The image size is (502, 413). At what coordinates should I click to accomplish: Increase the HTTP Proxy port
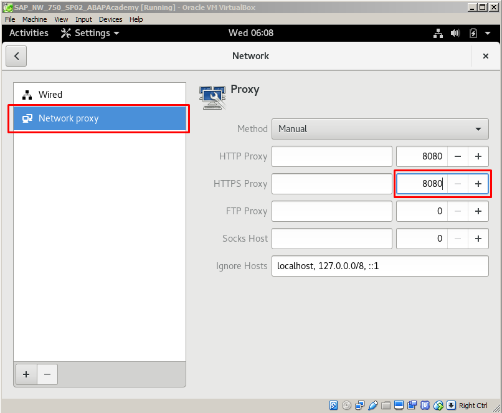point(478,156)
